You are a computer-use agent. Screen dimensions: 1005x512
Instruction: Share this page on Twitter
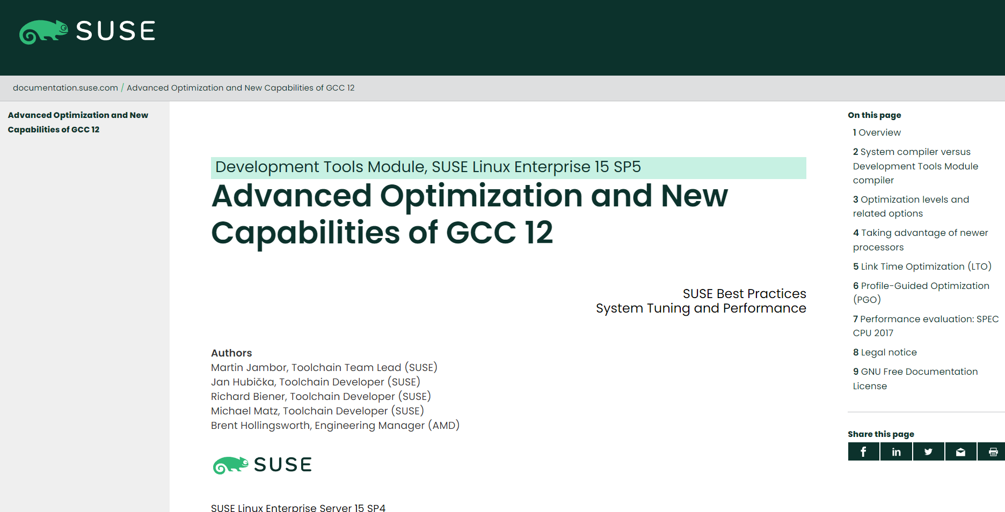coord(928,452)
